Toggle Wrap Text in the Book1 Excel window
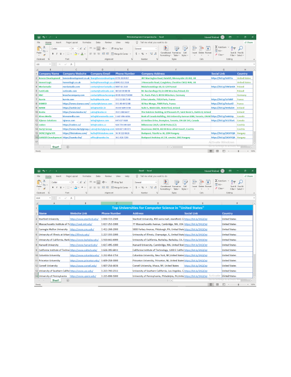 point(117,182)
